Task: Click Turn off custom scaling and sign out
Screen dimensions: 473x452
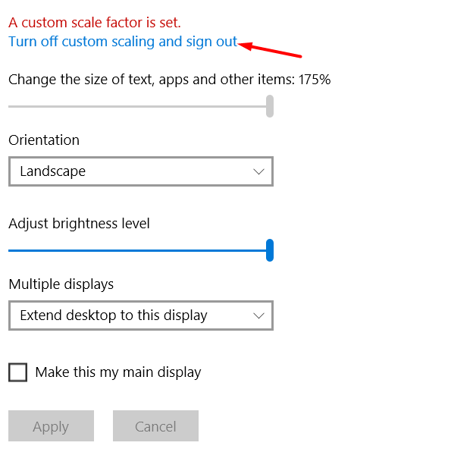Action: click(x=123, y=42)
